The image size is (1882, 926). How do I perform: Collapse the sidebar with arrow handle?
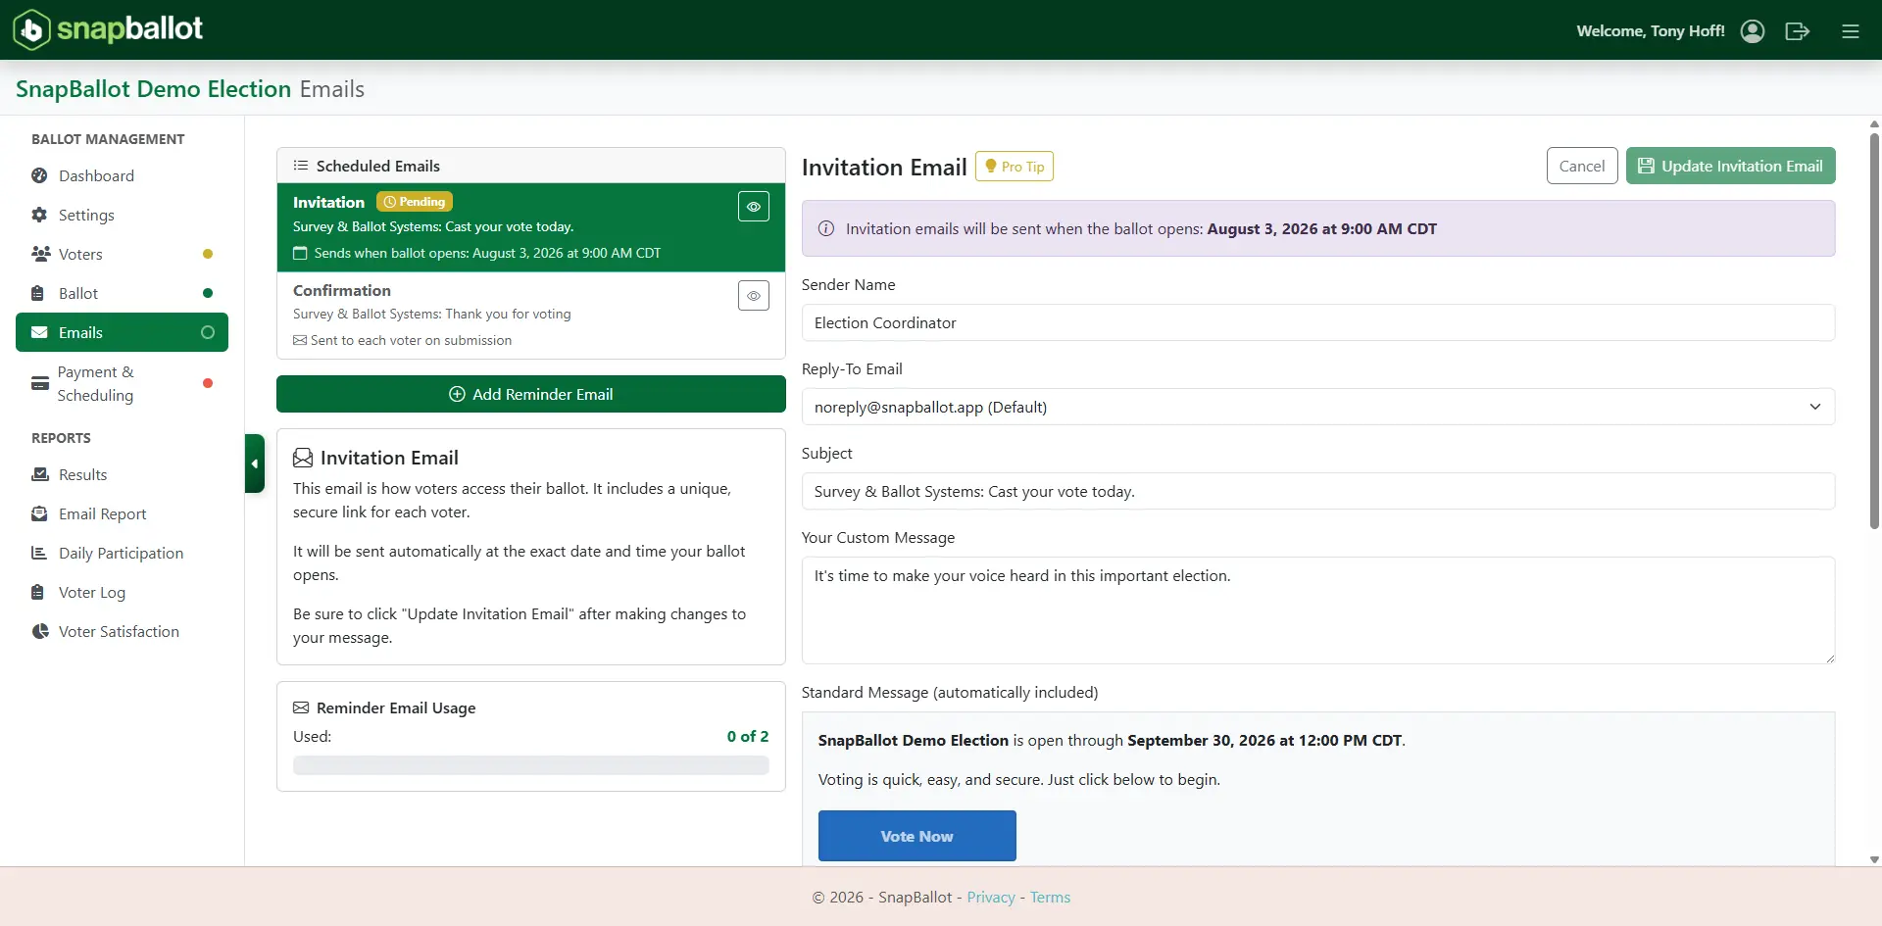point(255,463)
